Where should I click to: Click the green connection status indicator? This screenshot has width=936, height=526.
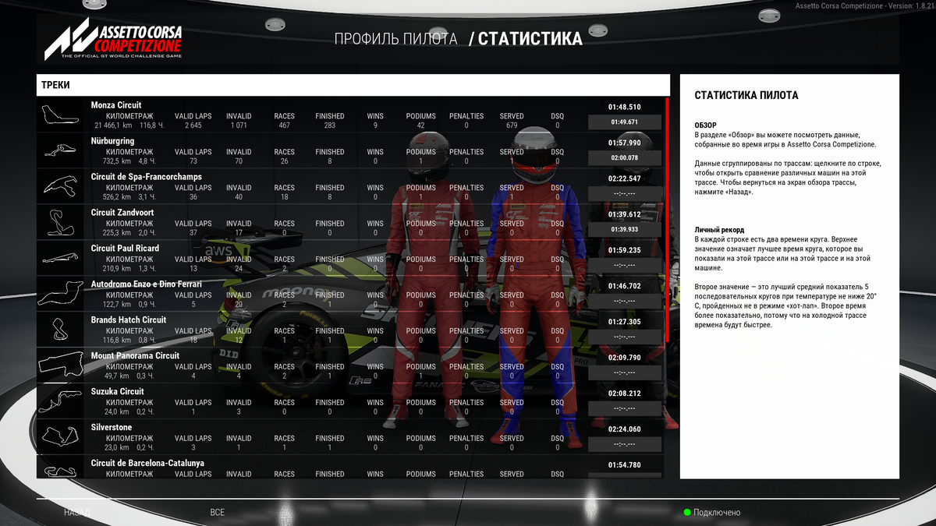click(x=687, y=513)
